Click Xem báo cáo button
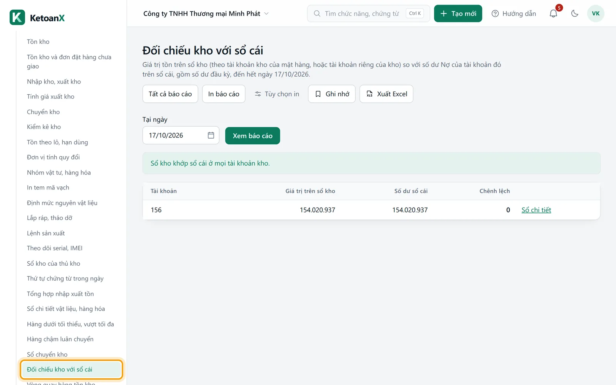The width and height of the screenshot is (616, 385). [253, 136]
